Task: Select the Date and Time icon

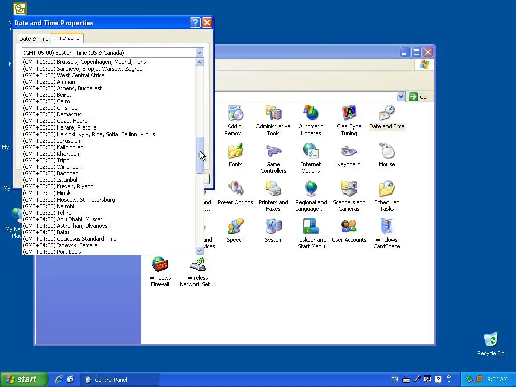Action: pos(386,117)
